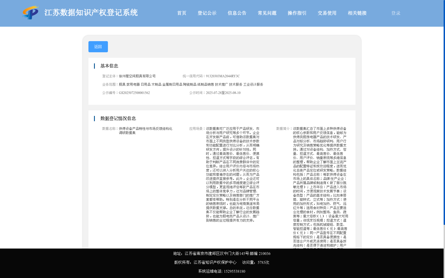Image resolution: width=445 pixels, height=278 pixels.
Task: Open the 交易使用 menu item
Action: tap(327, 13)
